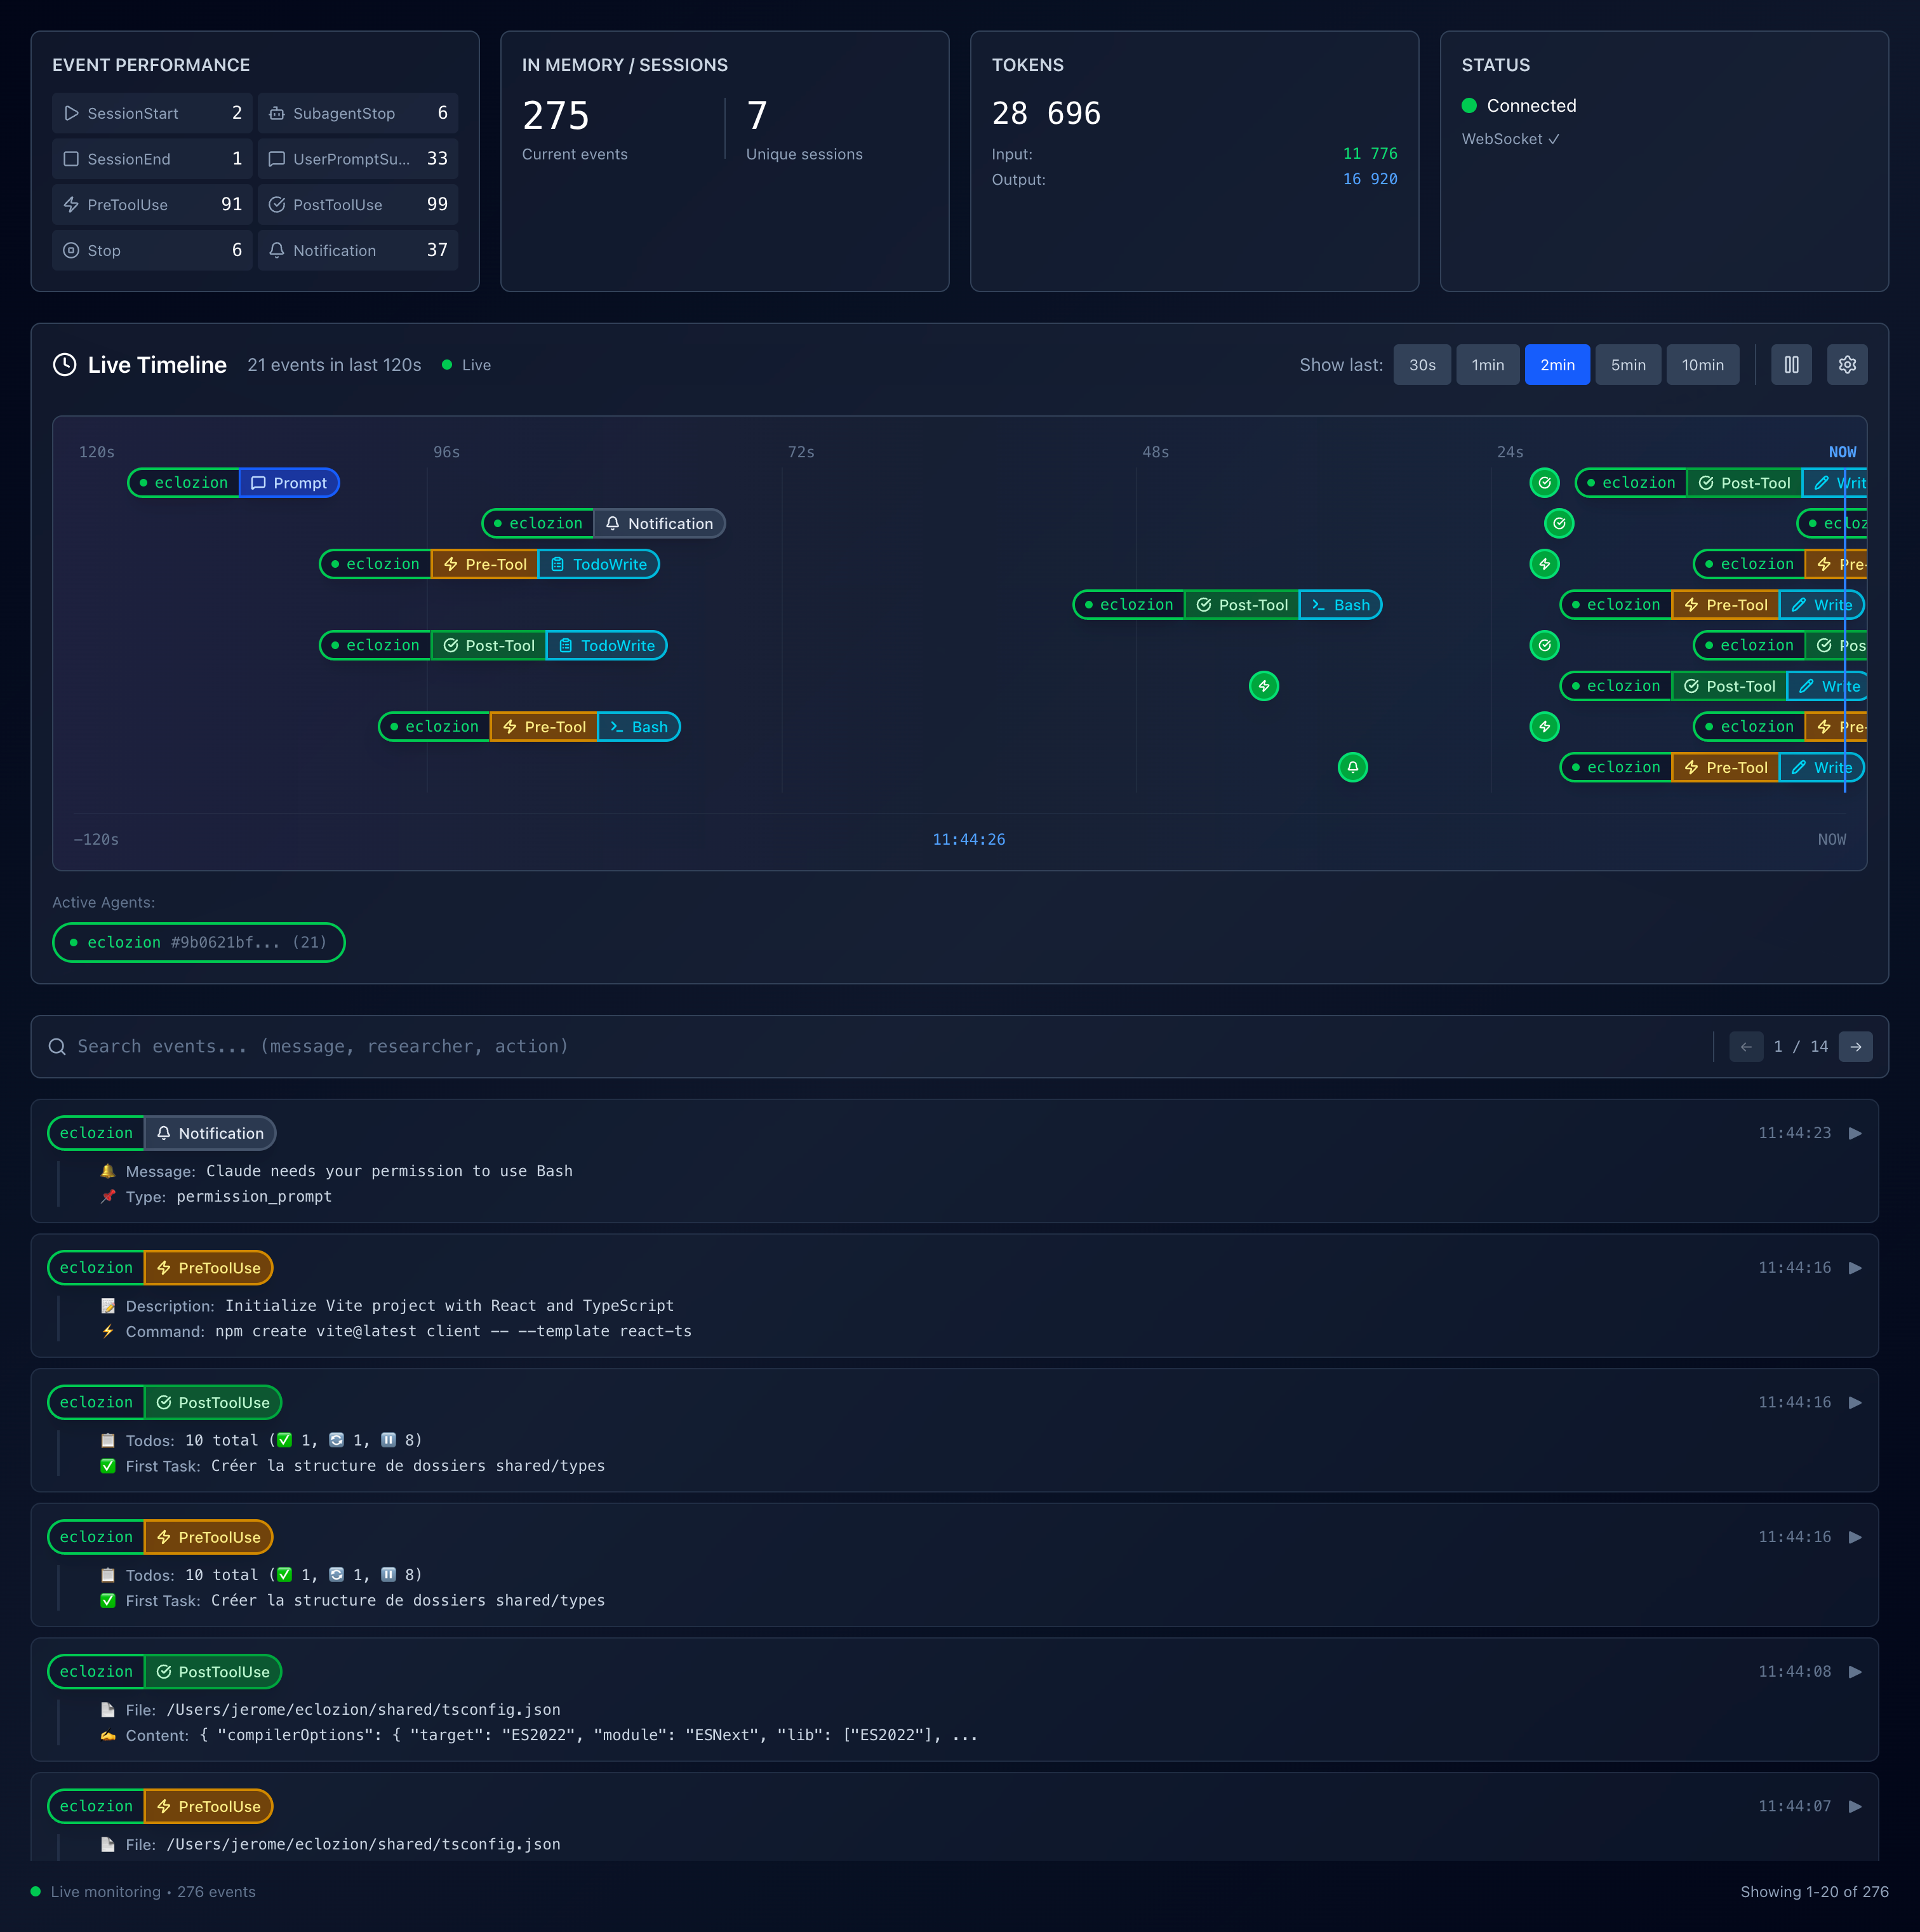Click the Notification badge in first event
The width and height of the screenshot is (1920, 1932).
point(210,1133)
